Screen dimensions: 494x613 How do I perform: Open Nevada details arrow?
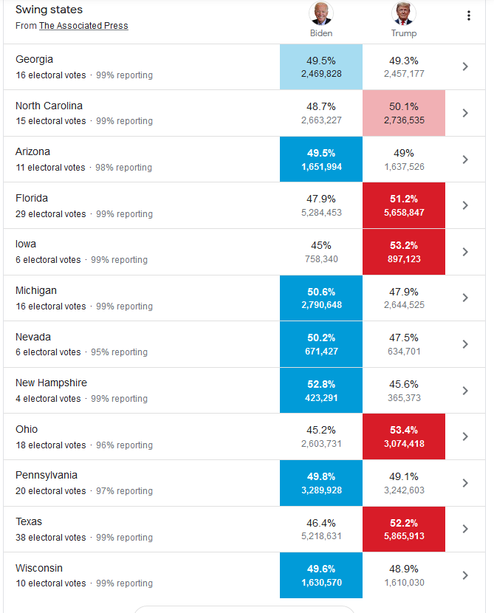(465, 344)
